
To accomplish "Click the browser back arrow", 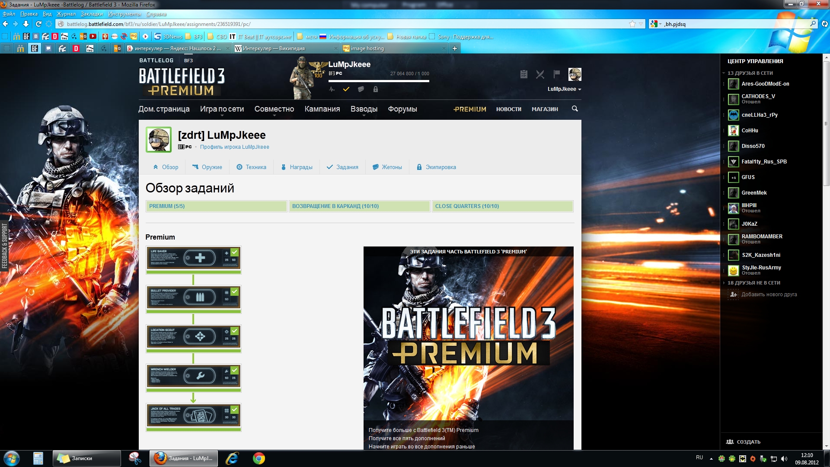I will point(6,24).
